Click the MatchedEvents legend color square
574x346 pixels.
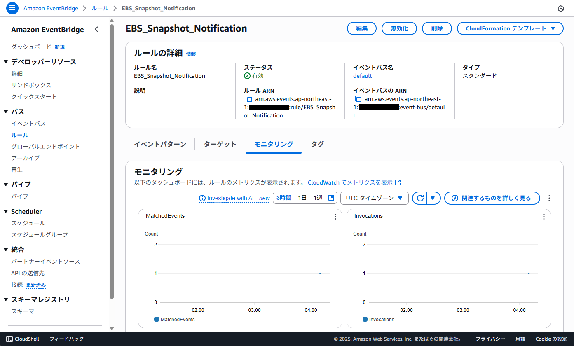(x=157, y=319)
